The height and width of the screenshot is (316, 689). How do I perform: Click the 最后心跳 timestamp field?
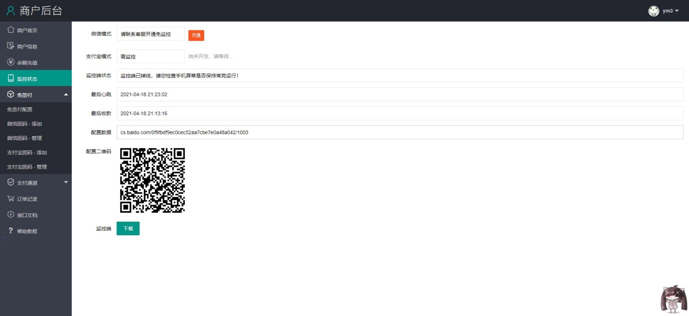point(400,94)
